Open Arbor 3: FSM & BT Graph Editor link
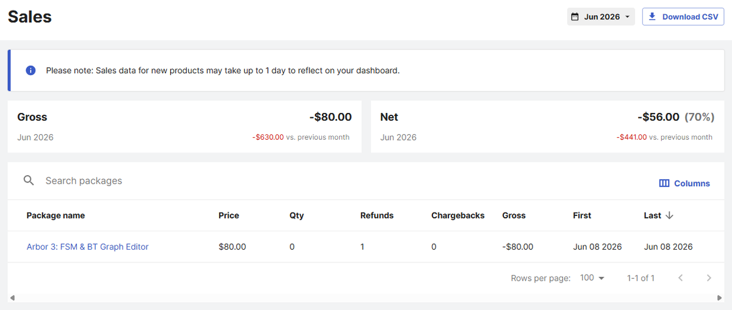The width and height of the screenshot is (732, 310). [x=88, y=247]
